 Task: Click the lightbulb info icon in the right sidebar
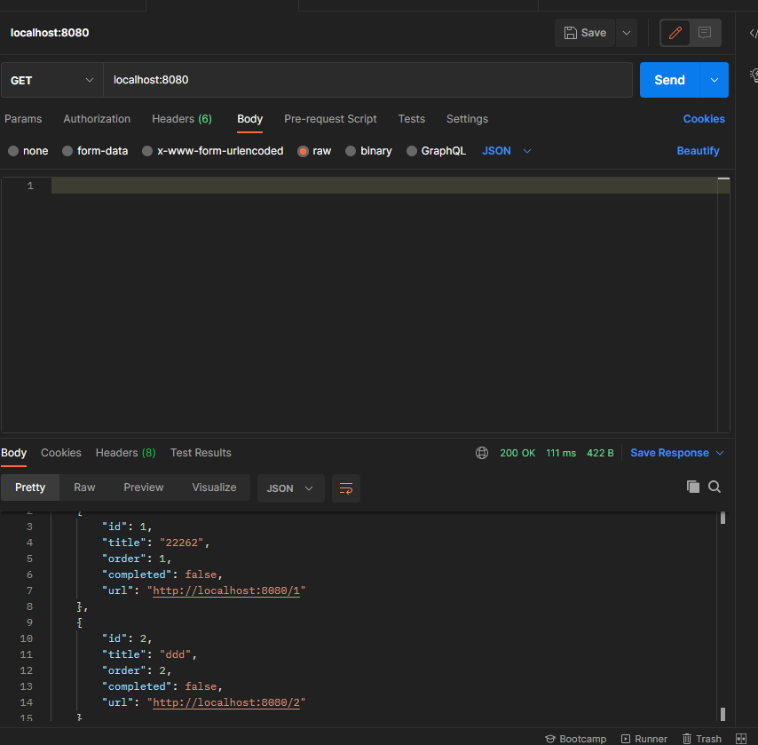[x=754, y=75]
